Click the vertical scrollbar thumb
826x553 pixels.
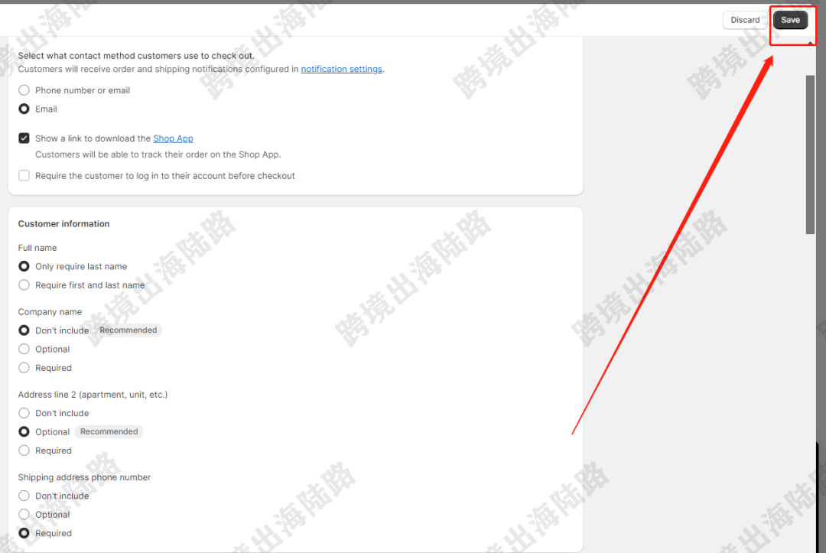[810, 155]
